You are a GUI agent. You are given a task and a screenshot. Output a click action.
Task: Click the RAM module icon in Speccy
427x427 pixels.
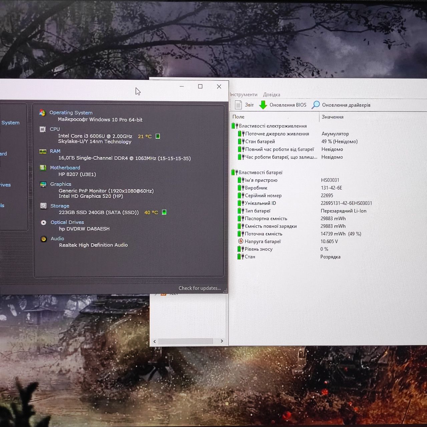pos(43,151)
